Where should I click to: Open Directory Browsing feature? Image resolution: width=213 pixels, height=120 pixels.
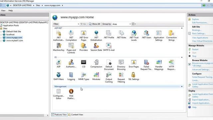coord(121,65)
